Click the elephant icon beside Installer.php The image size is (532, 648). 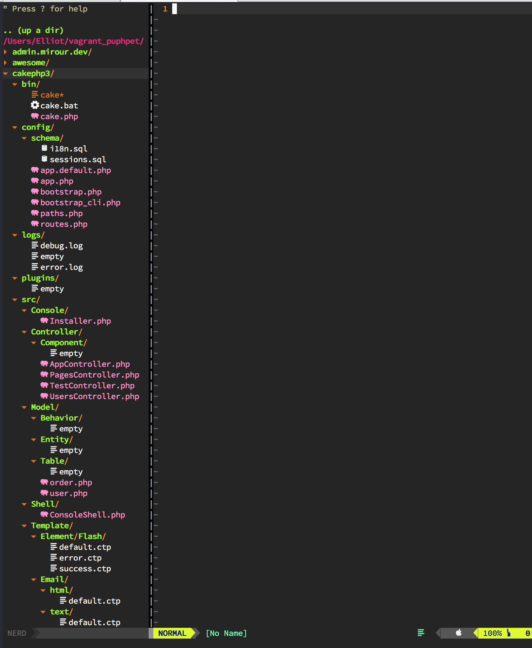click(44, 321)
